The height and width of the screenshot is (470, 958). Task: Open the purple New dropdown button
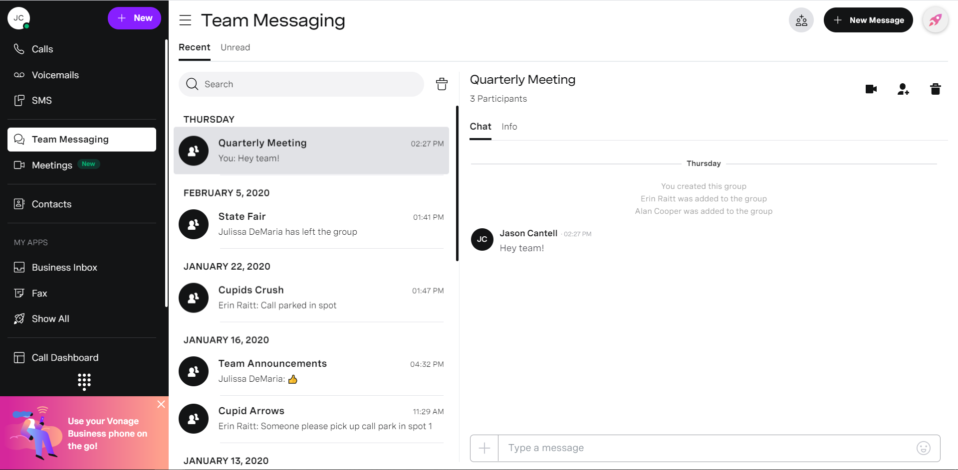(134, 18)
